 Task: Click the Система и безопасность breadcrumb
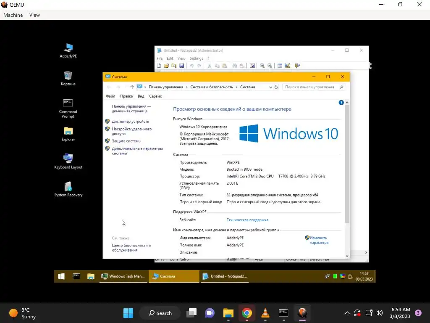click(x=212, y=87)
